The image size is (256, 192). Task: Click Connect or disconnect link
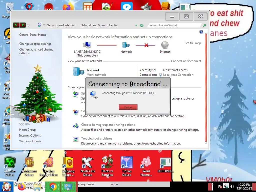pos(186,61)
